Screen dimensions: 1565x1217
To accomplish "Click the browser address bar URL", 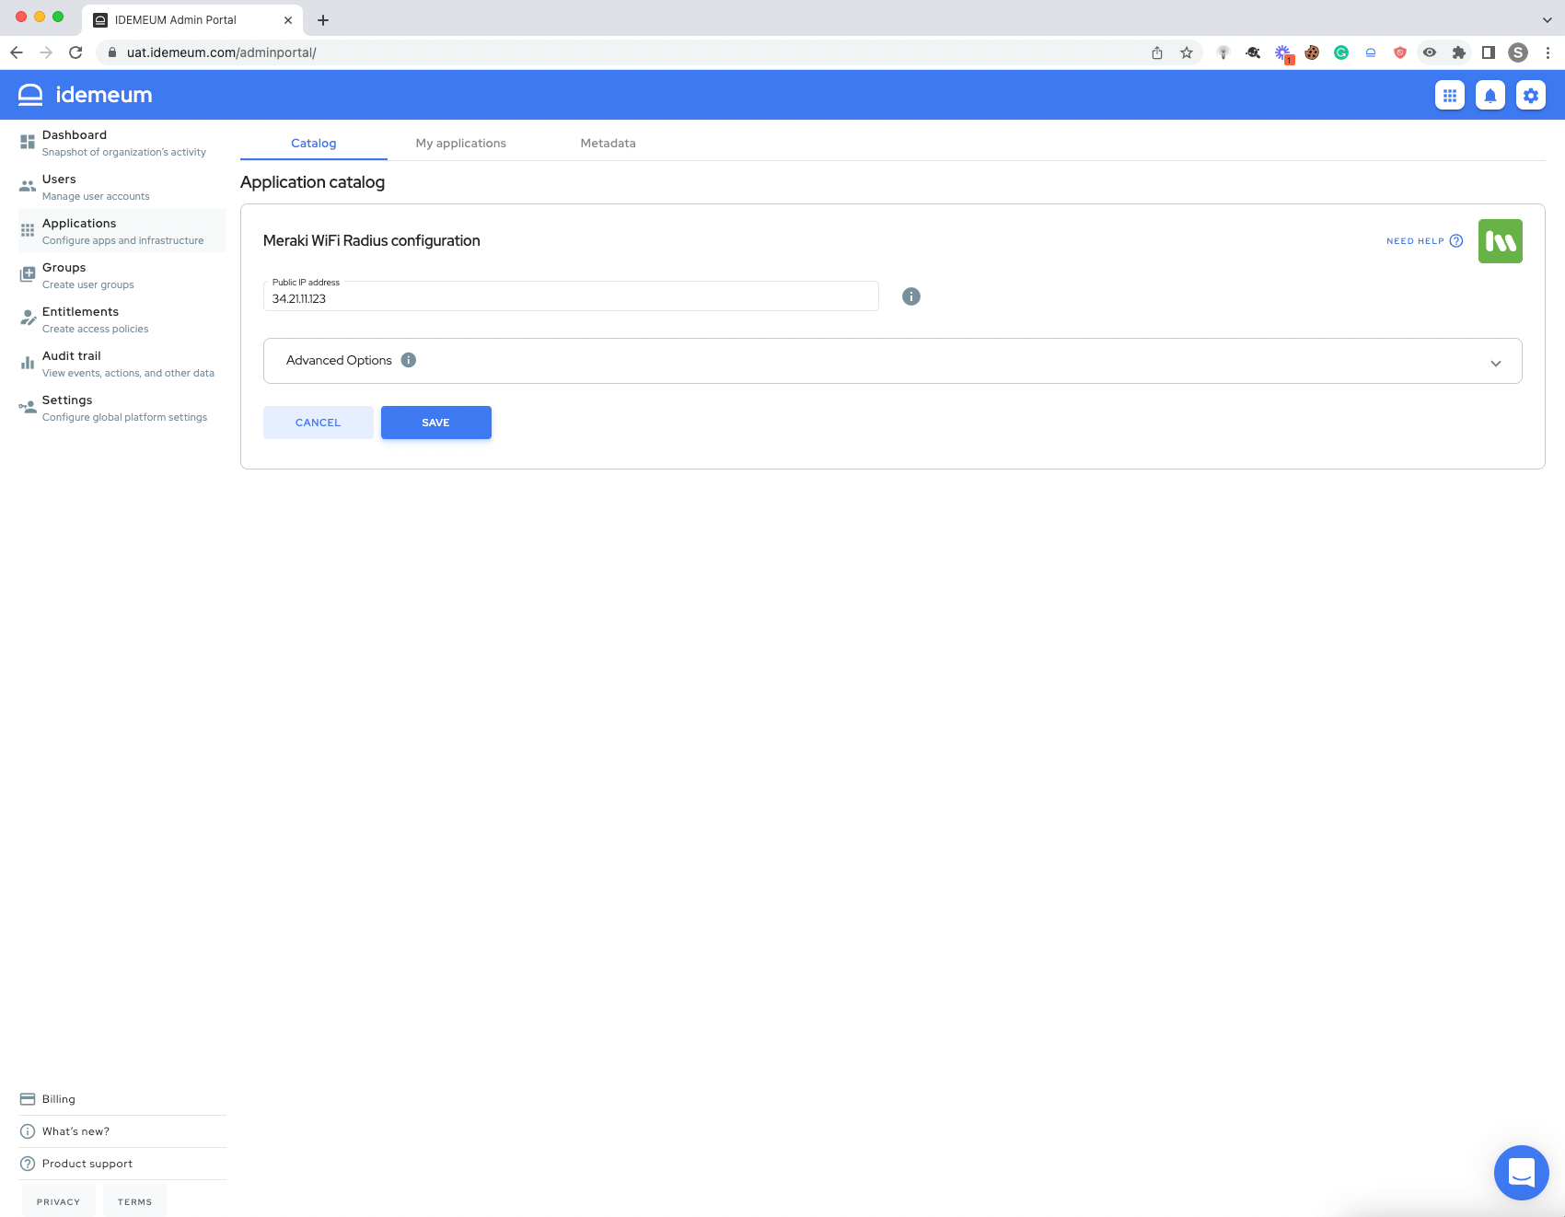I will 222,52.
